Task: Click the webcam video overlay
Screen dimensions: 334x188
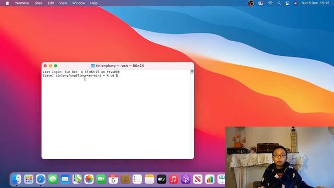Action: (x=280, y=157)
